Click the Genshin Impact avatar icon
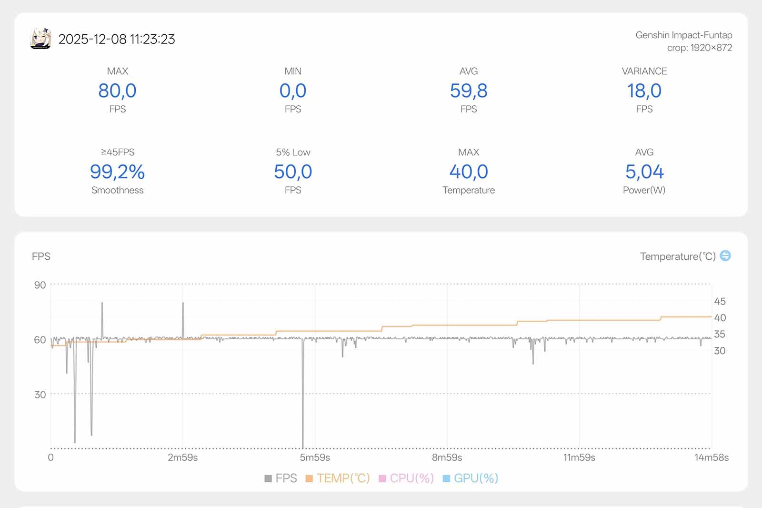Screen dimensions: 762x508 (40, 39)
